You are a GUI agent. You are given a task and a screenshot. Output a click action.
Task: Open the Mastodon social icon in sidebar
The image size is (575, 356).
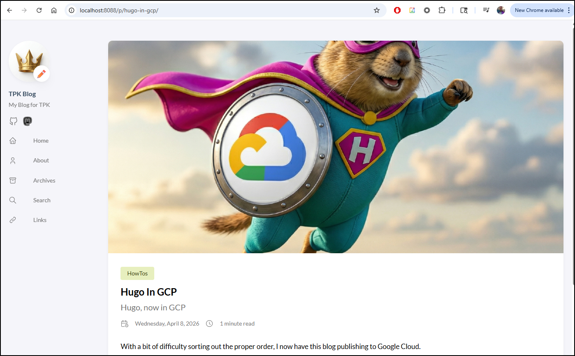pos(28,121)
